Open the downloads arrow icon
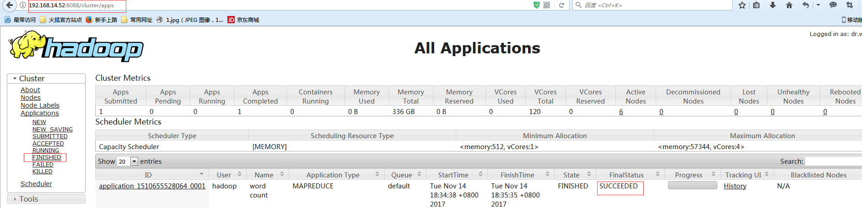862x208 pixels. [773, 5]
